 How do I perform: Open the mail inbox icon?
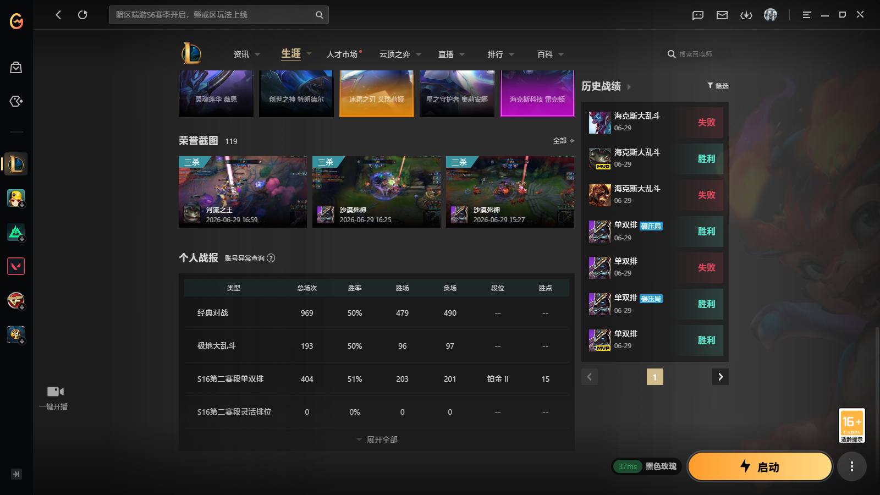(722, 15)
